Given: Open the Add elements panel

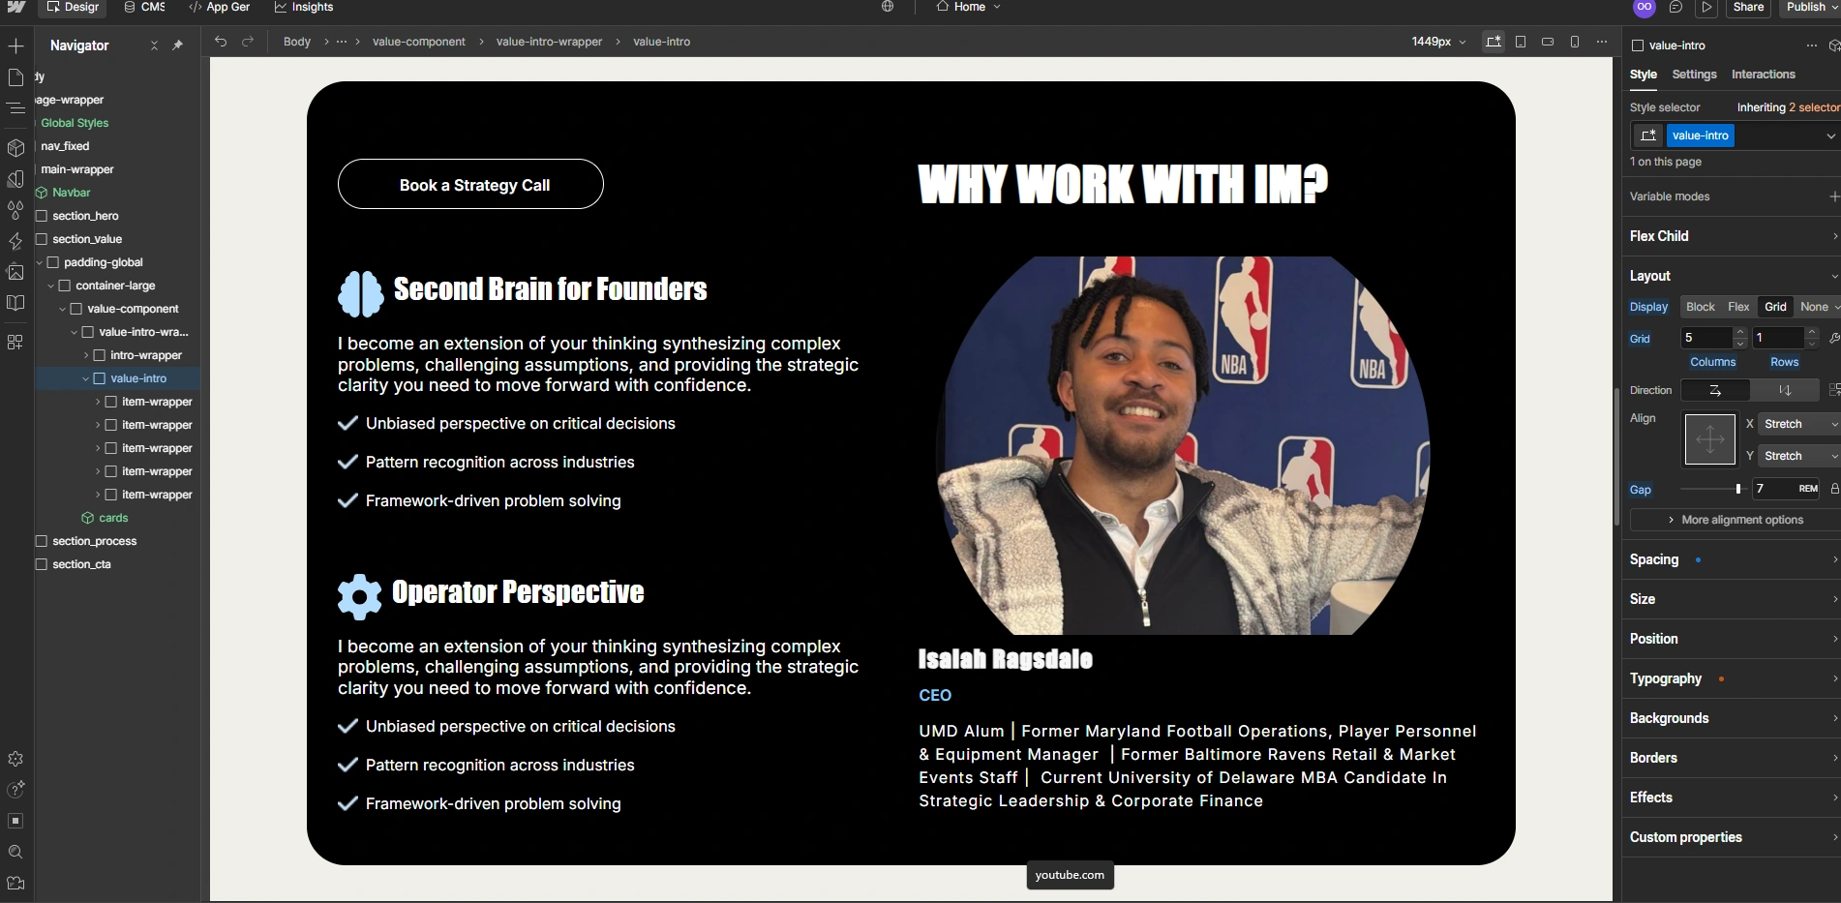Looking at the screenshot, I should click(x=15, y=46).
